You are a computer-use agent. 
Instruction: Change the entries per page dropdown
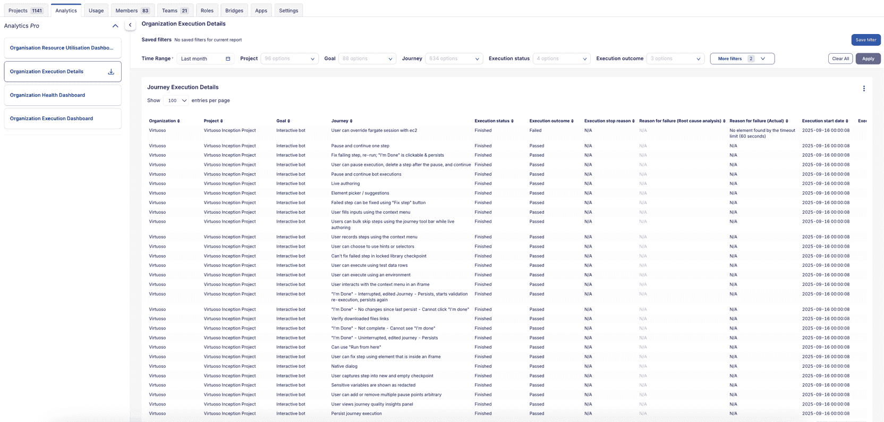[x=176, y=100]
